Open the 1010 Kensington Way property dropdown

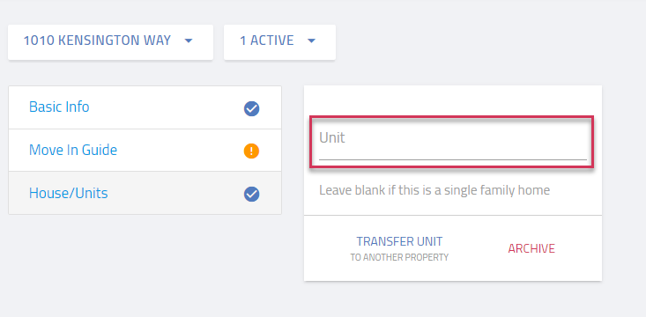tap(110, 42)
